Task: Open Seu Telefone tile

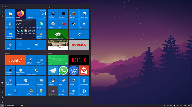Action: pyautogui.click(x=15, y=91)
